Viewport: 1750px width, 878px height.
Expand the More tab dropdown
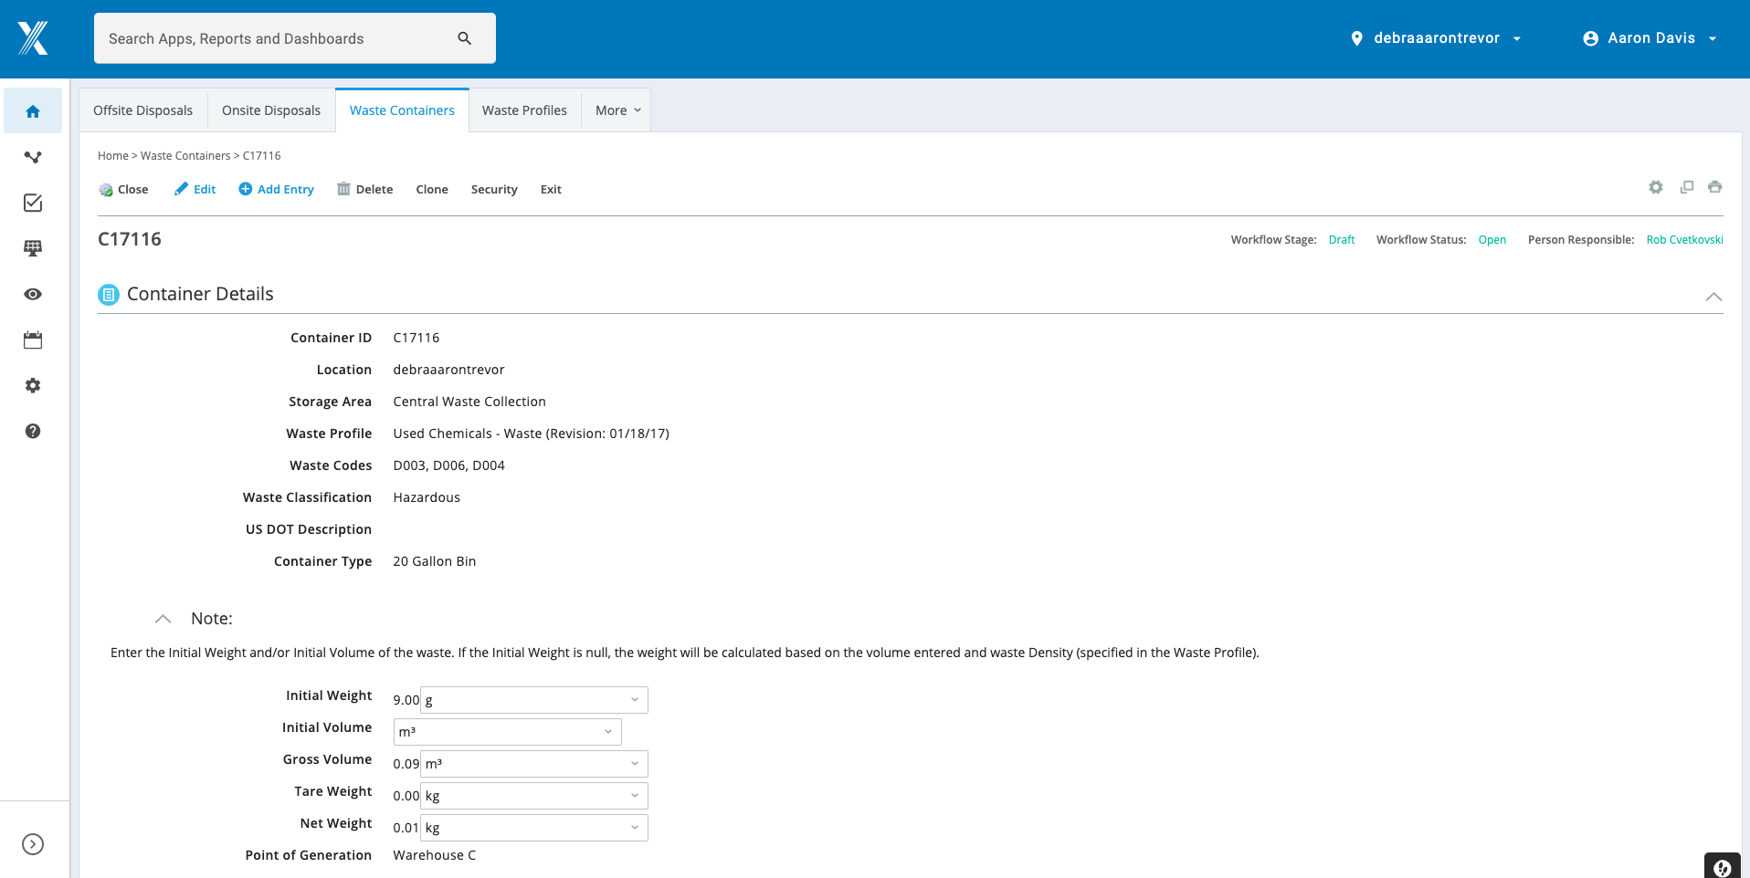click(x=617, y=110)
